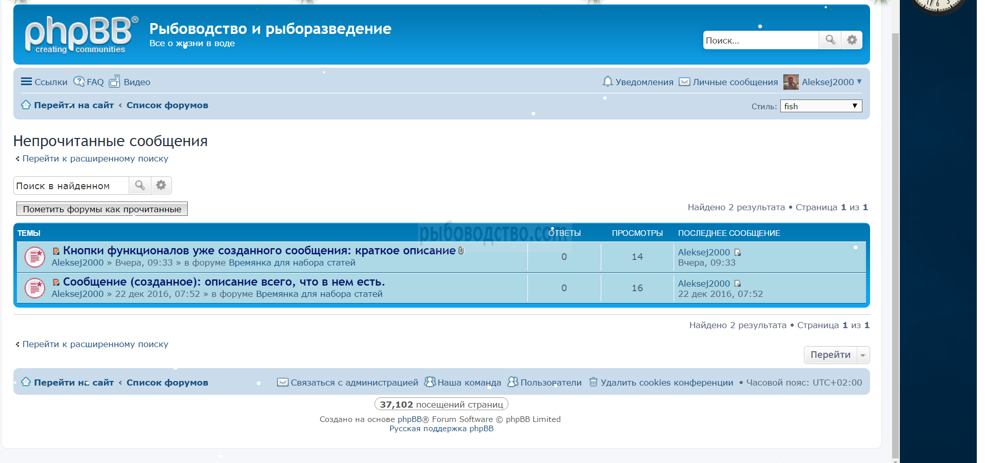This screenshot has width=985, height=463.
Task: Focus the Поиск в найденном input field
Action: pos(71,186)
